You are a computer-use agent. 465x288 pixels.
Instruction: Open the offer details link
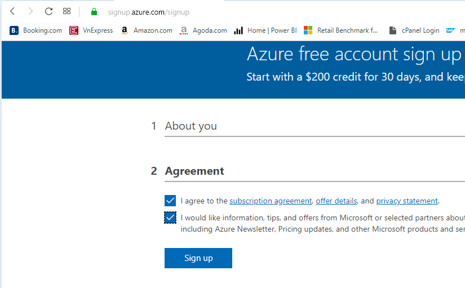336,201
